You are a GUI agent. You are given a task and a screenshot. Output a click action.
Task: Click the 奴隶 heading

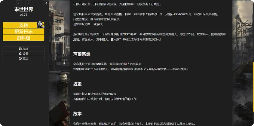click(x=78, y=84)
